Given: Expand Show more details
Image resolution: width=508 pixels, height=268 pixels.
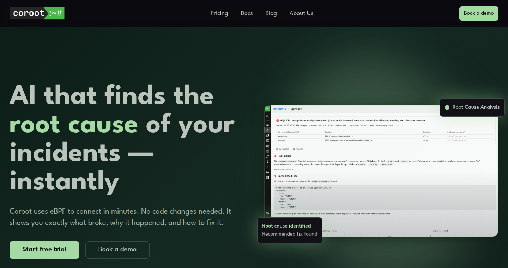Looking at the screenshot, I should coord(284,169).
